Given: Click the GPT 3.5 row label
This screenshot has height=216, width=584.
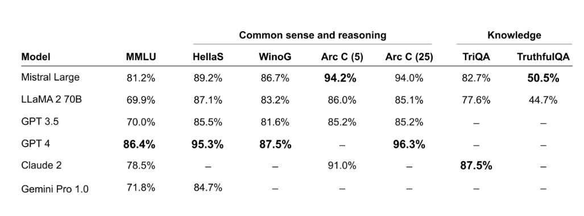Looking at the screenshot, I should [x=40, y=121].
